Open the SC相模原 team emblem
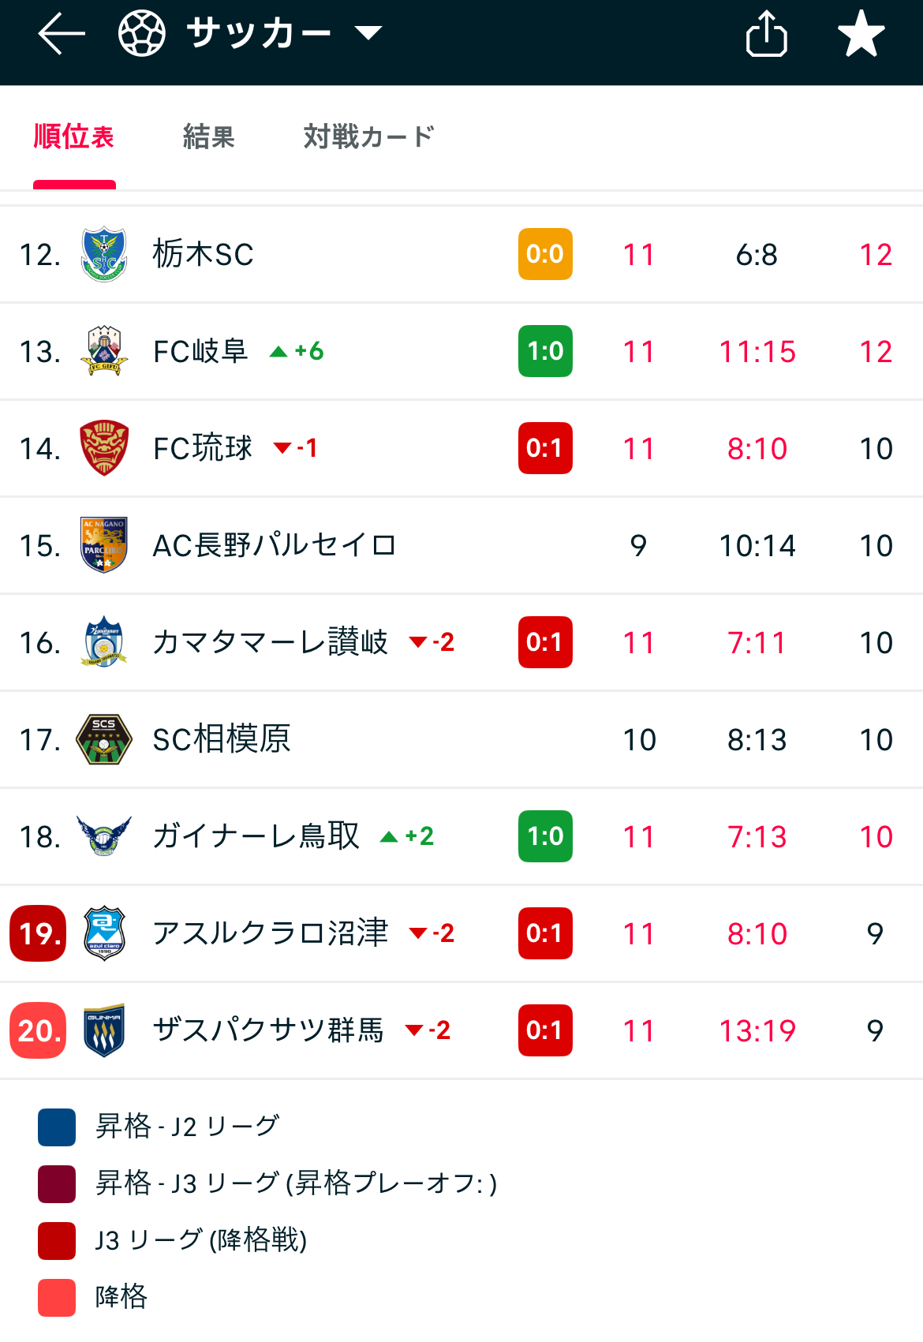Viewport: 923px width, 1342px height. click(104, 739)
